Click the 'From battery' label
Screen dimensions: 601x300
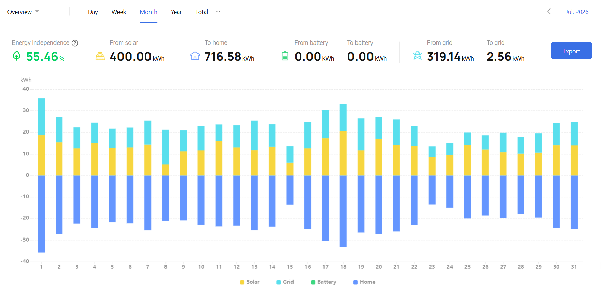311,43
